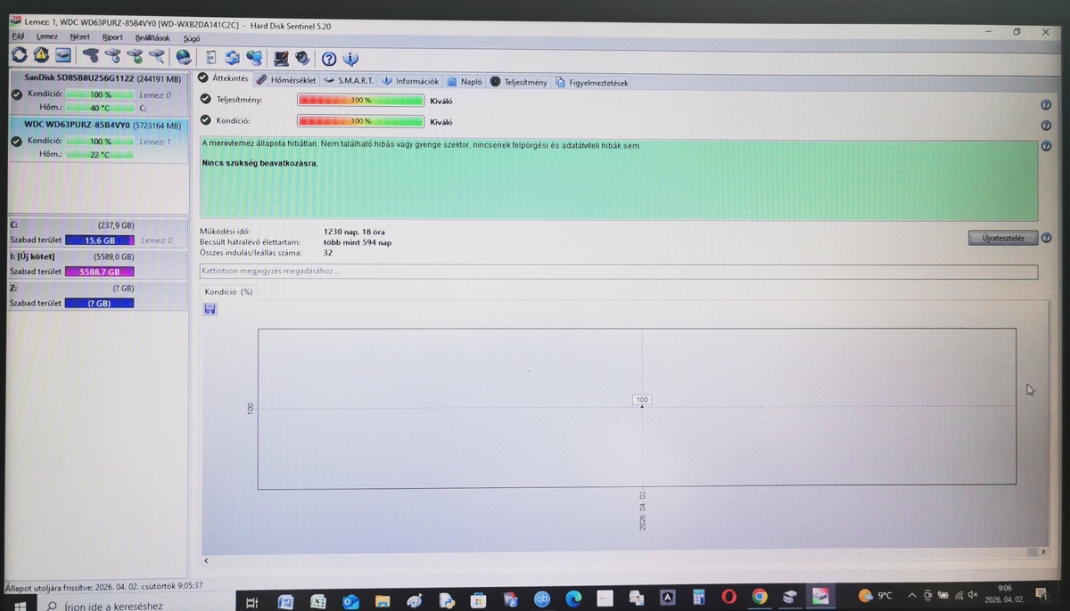Viewport: 1070px width, 611px height.
Task: Click the disk with magnifier surface test icon
Action: pyautogui.click(x=157, y=56)
